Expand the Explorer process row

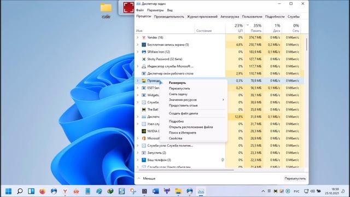click(x=138, y=80)
